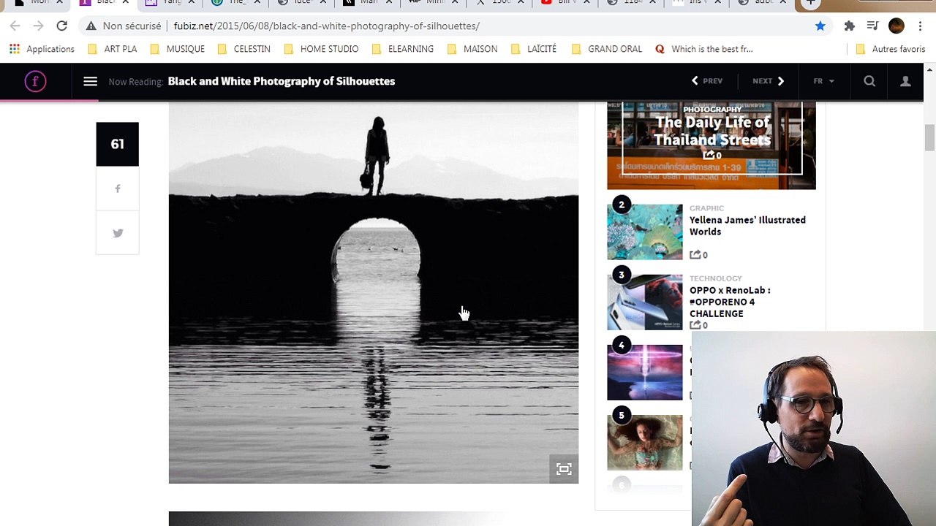
Task: Open the Chrome extensions puzzle icon
Action: 849,26
